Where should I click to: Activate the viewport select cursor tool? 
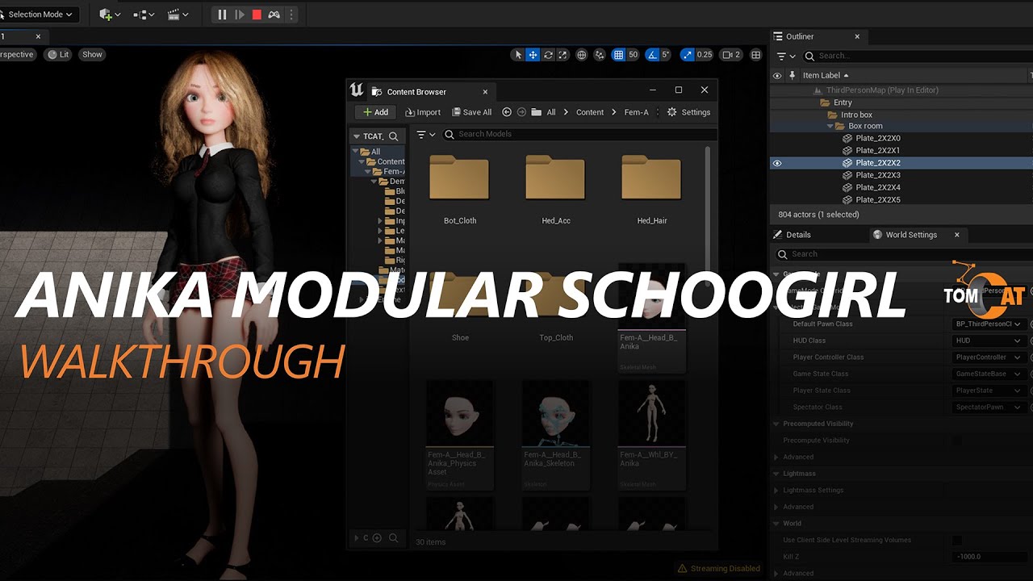pos(518,55)
